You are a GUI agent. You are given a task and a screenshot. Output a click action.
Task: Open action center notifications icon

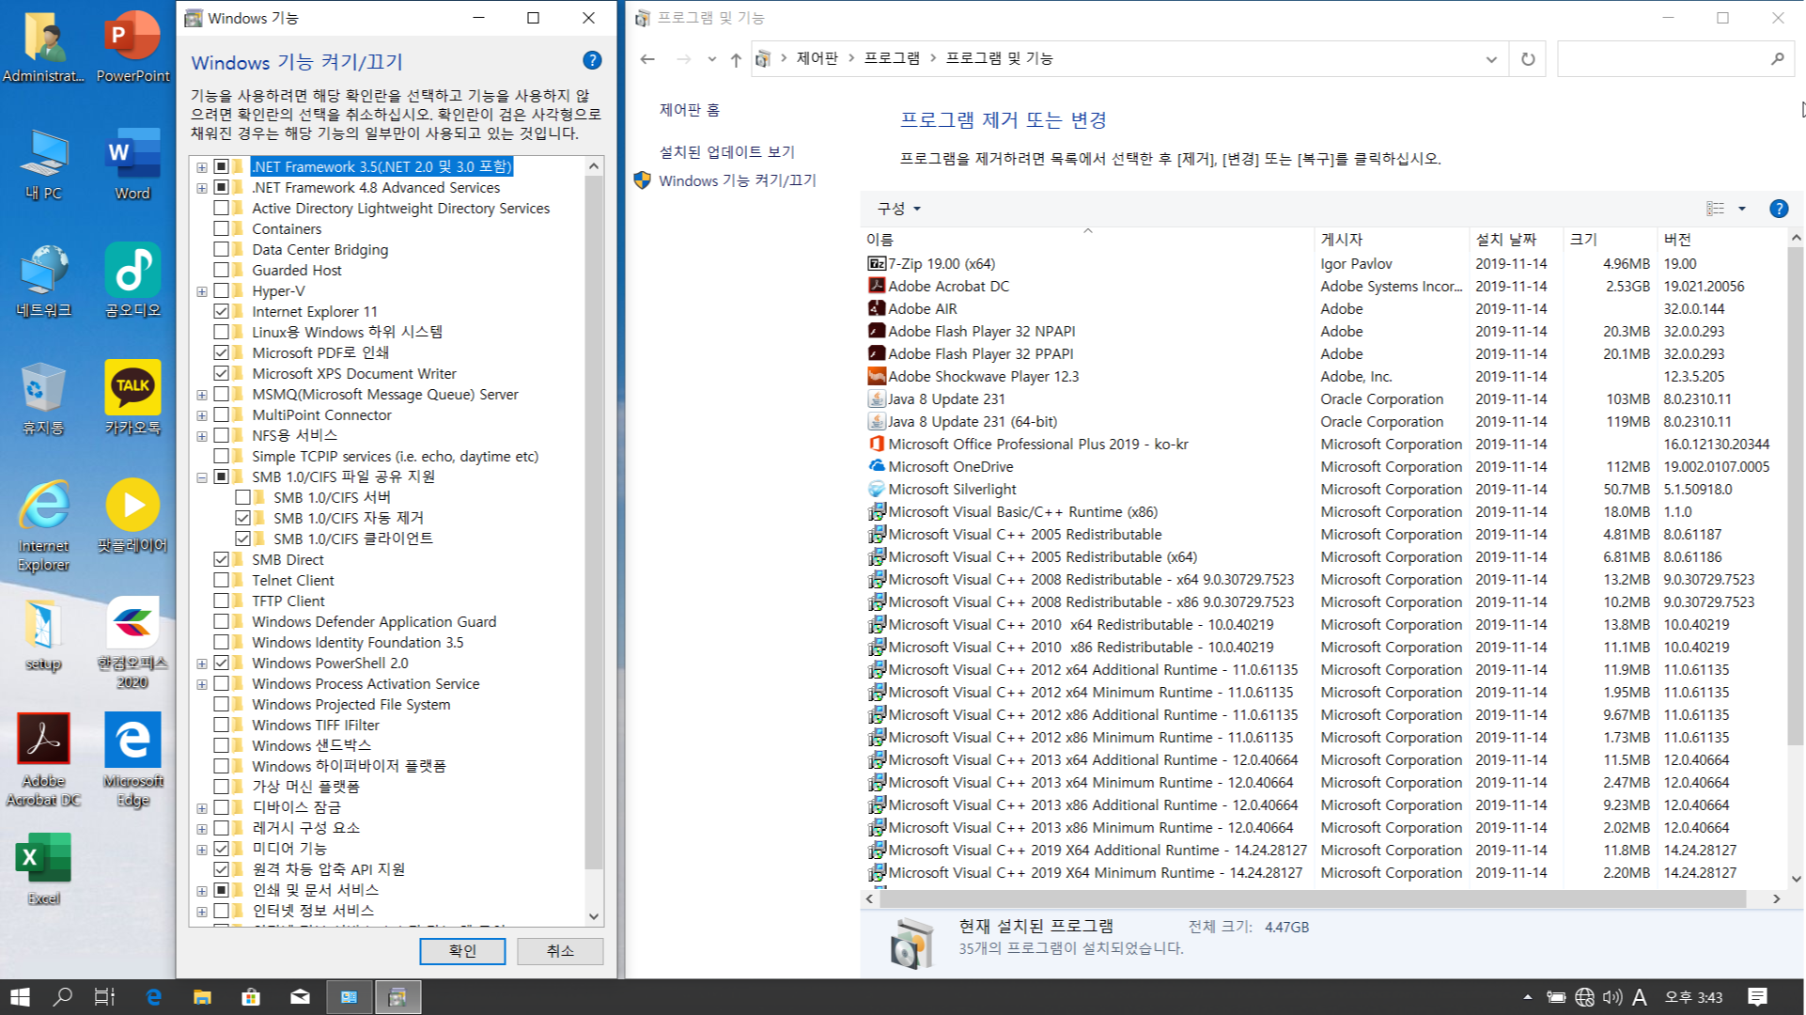pos(1757,996)
